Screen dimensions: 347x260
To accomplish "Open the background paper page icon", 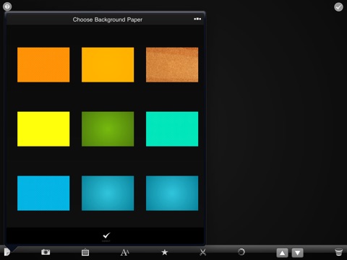I will tap(7, 252).
